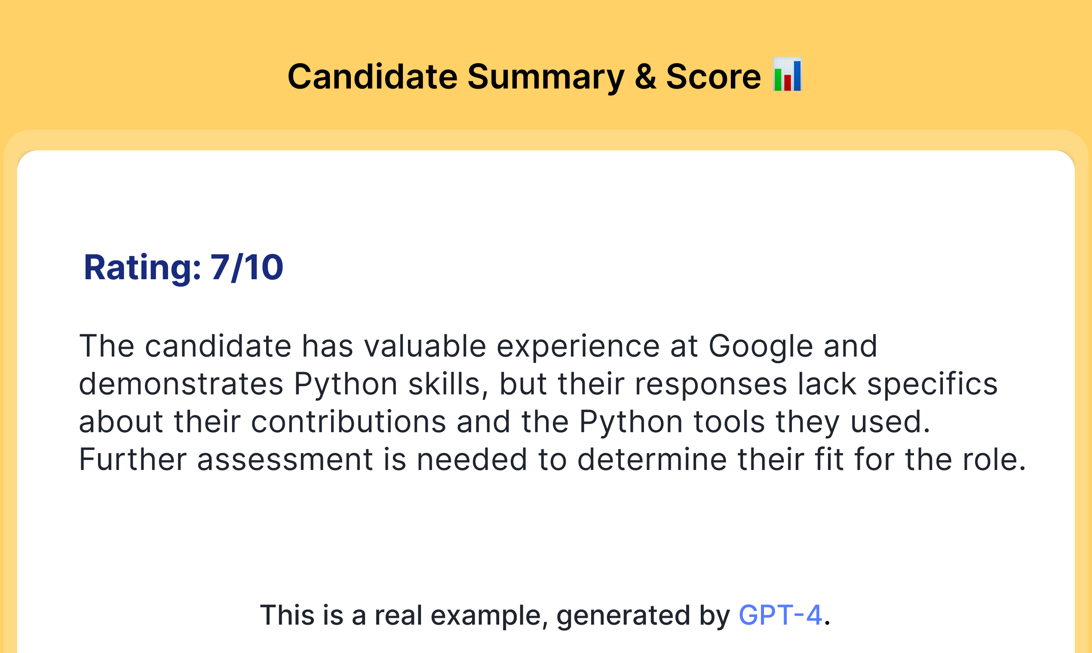
Task: Click the word "Summary" in the title
Action: (546, 77)
